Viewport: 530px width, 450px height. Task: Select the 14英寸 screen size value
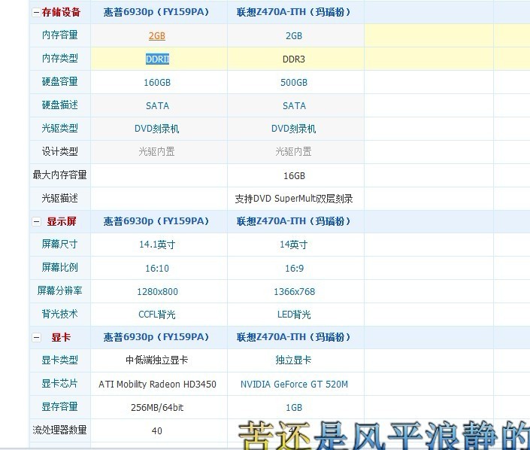tap(294, 245)
